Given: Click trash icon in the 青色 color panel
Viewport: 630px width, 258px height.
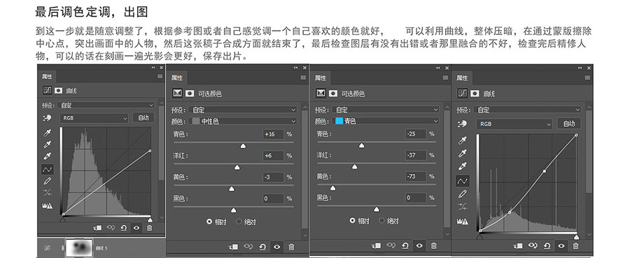Looking at the screenshot, I should click(x=433, y=245).
